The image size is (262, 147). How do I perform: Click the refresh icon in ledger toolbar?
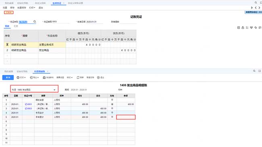point(78,77)
